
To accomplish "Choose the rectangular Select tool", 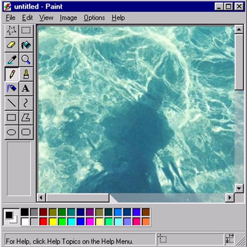I will [26, 31].
